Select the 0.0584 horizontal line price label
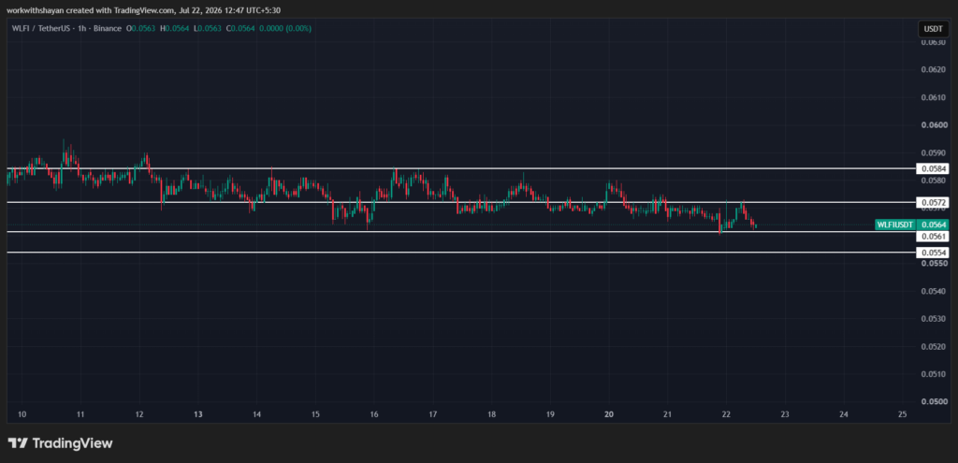Viewport: 958px width, 463px height. point(933,168)
